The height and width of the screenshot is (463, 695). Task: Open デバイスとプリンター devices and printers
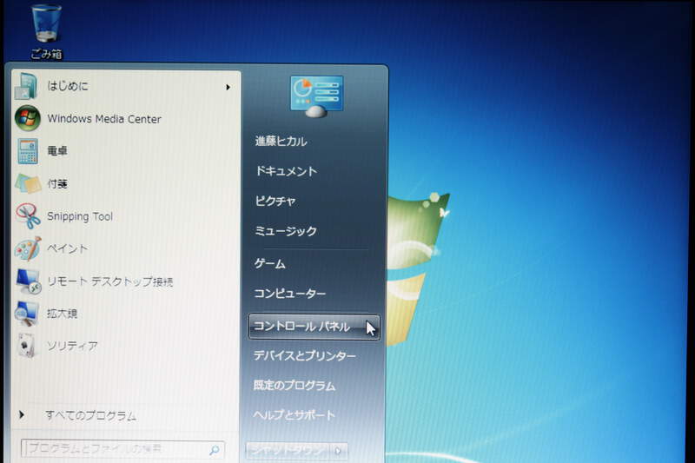305,356
